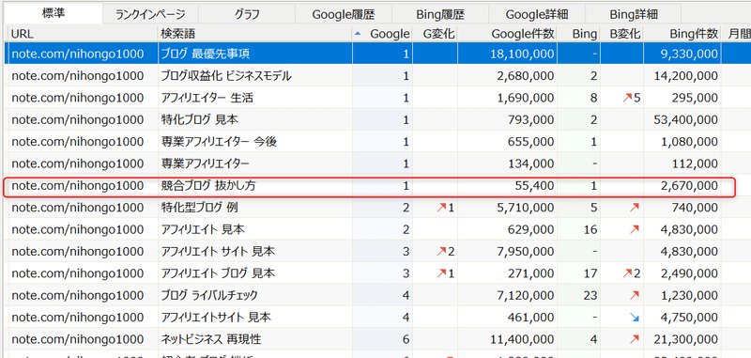
Task: Click B変化 up arrow in ネットビジネス 再現性 row
Action: point(635,340)
